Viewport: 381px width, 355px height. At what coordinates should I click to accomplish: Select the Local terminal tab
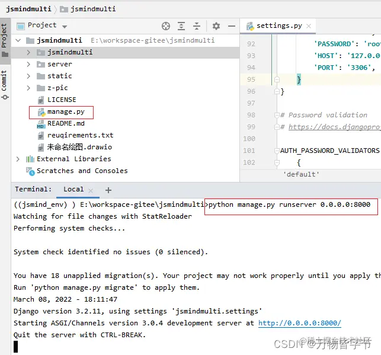pos(73,189)
